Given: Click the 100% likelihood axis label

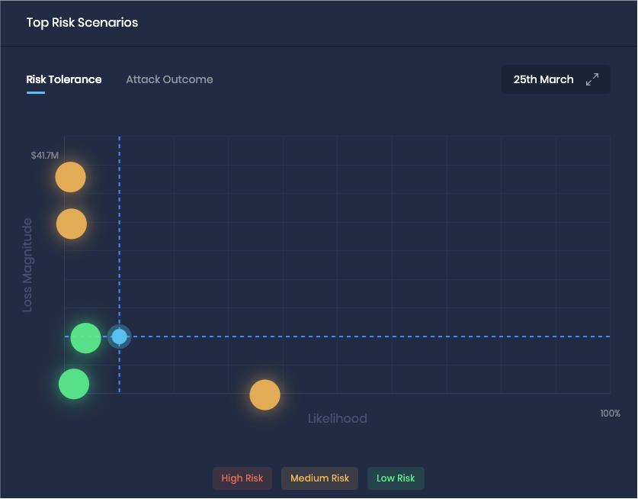Looking at the screenshot, I should [610, 414].
